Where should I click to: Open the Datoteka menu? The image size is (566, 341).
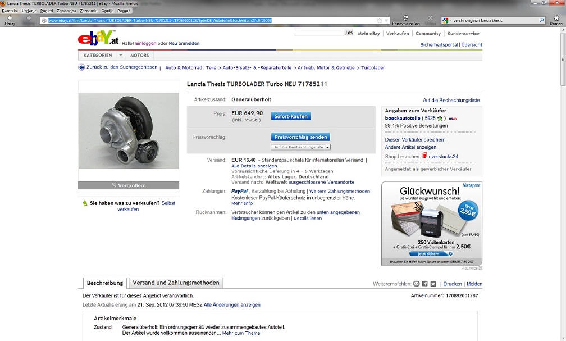(10, 11)
